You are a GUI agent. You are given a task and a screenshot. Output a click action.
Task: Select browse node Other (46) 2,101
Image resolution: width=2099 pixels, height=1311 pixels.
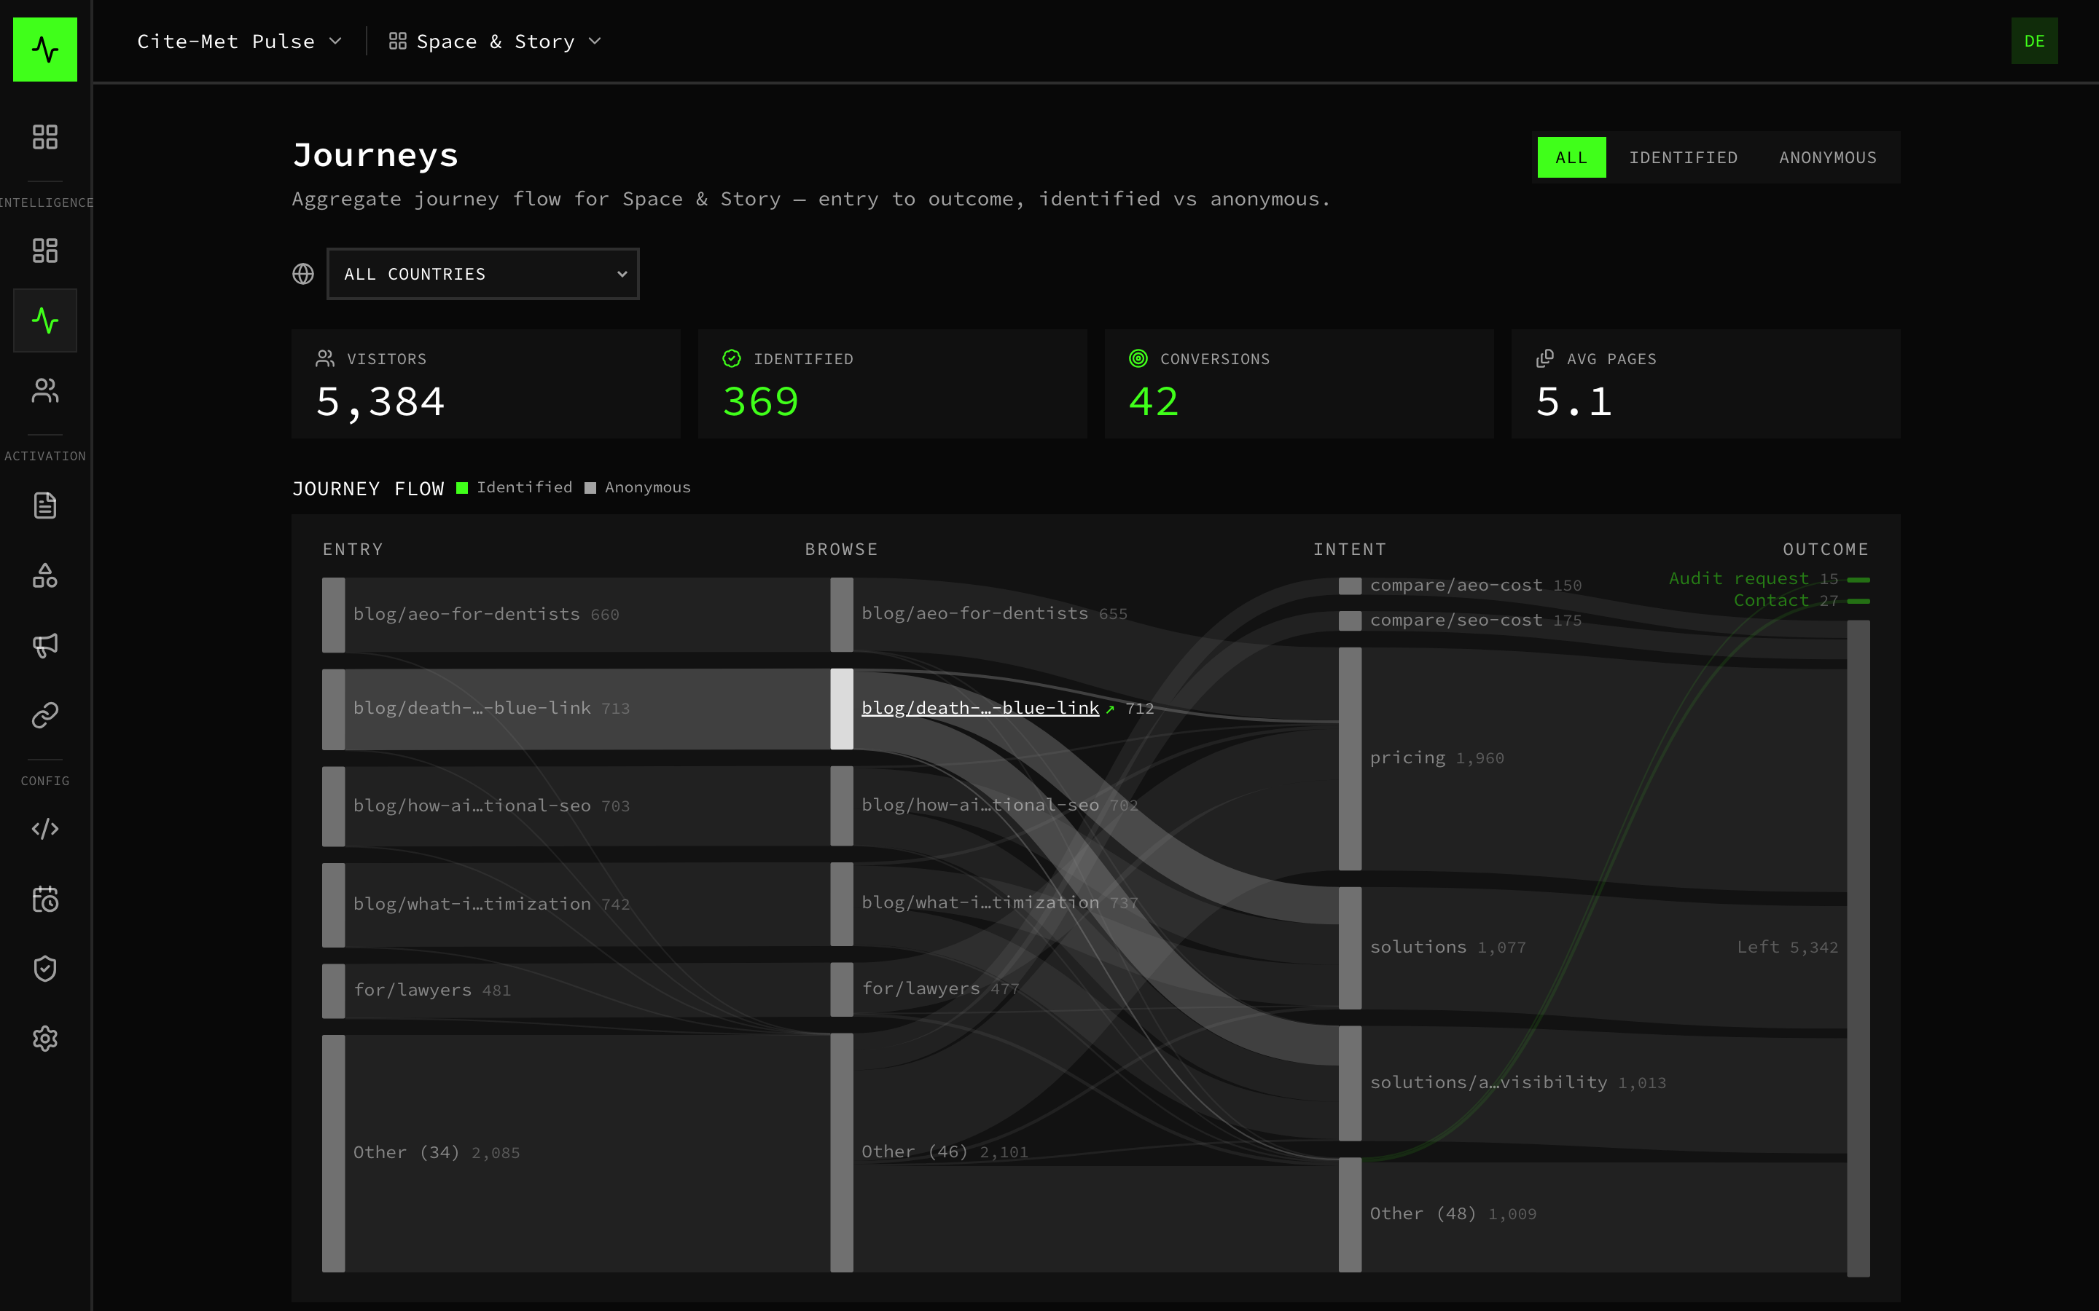841,1152
